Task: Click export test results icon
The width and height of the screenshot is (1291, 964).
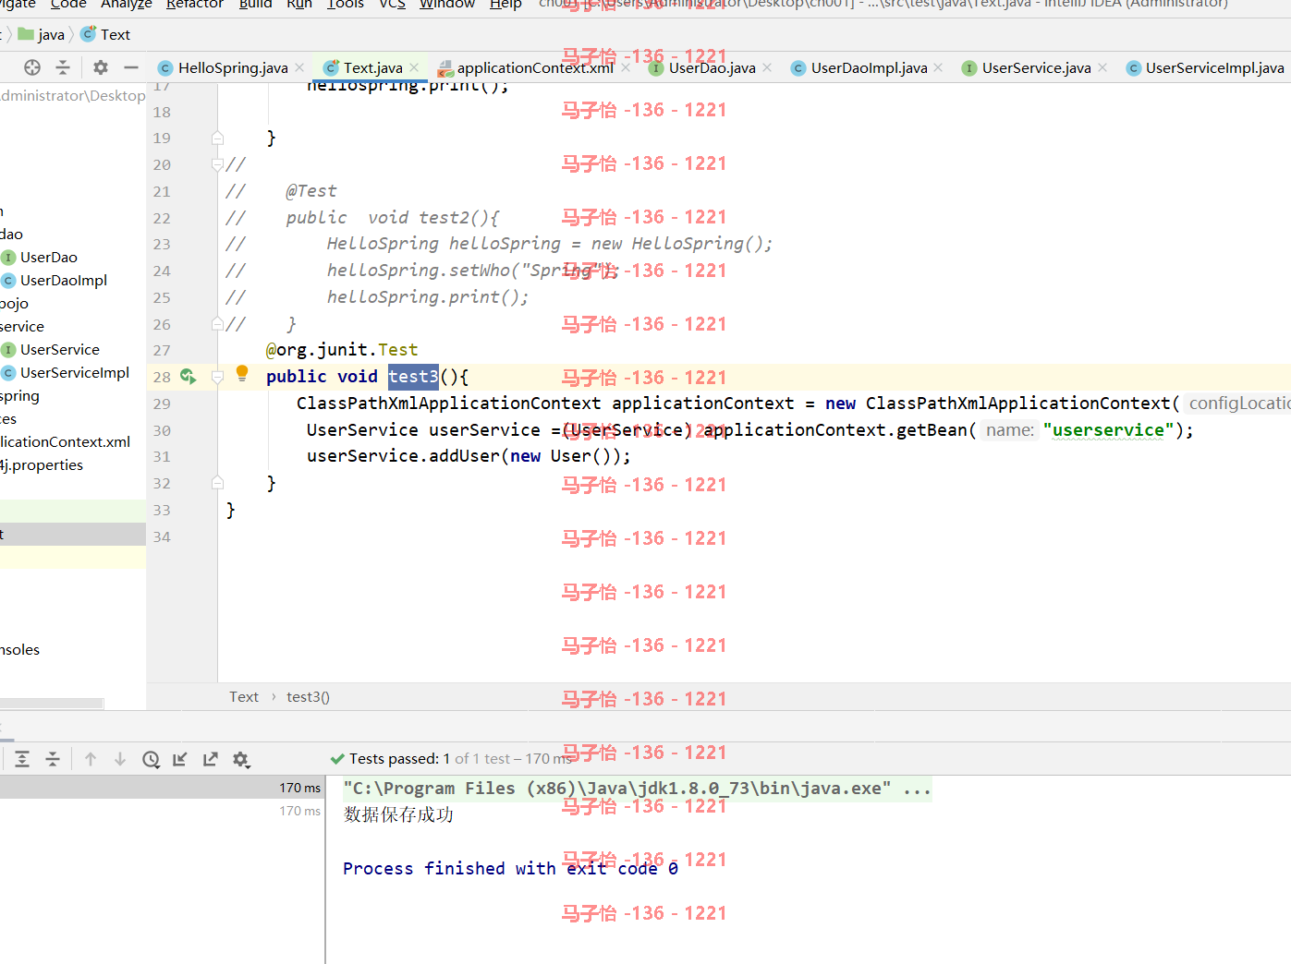Action: (x=211, y=759)
